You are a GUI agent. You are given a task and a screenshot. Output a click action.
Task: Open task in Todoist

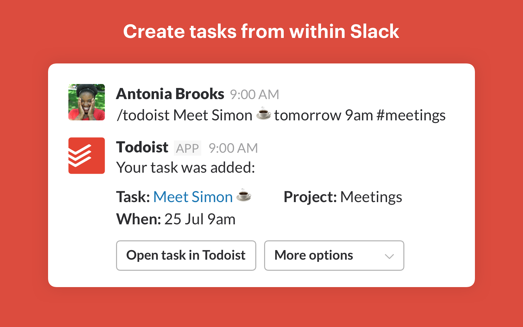186,256
